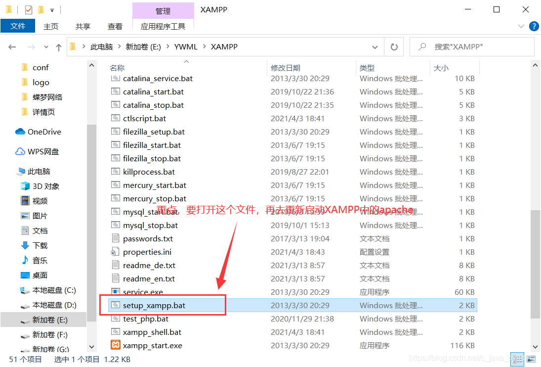The width and height of the screenshot is (541, 367).
Task: Sort by the 类型 column header
Action: pyautogui.click(x=367, y=68)
